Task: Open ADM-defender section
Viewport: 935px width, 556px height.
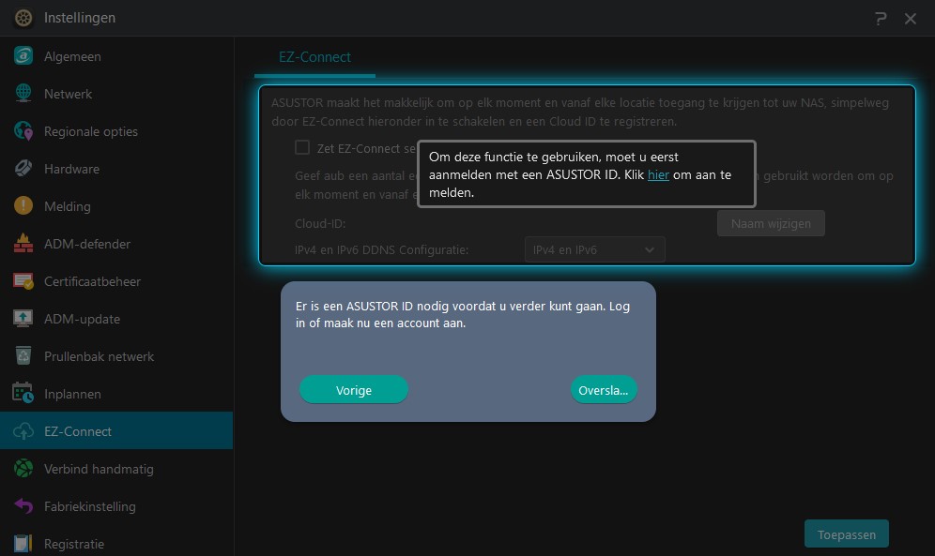Action: [x=116, y=244]
